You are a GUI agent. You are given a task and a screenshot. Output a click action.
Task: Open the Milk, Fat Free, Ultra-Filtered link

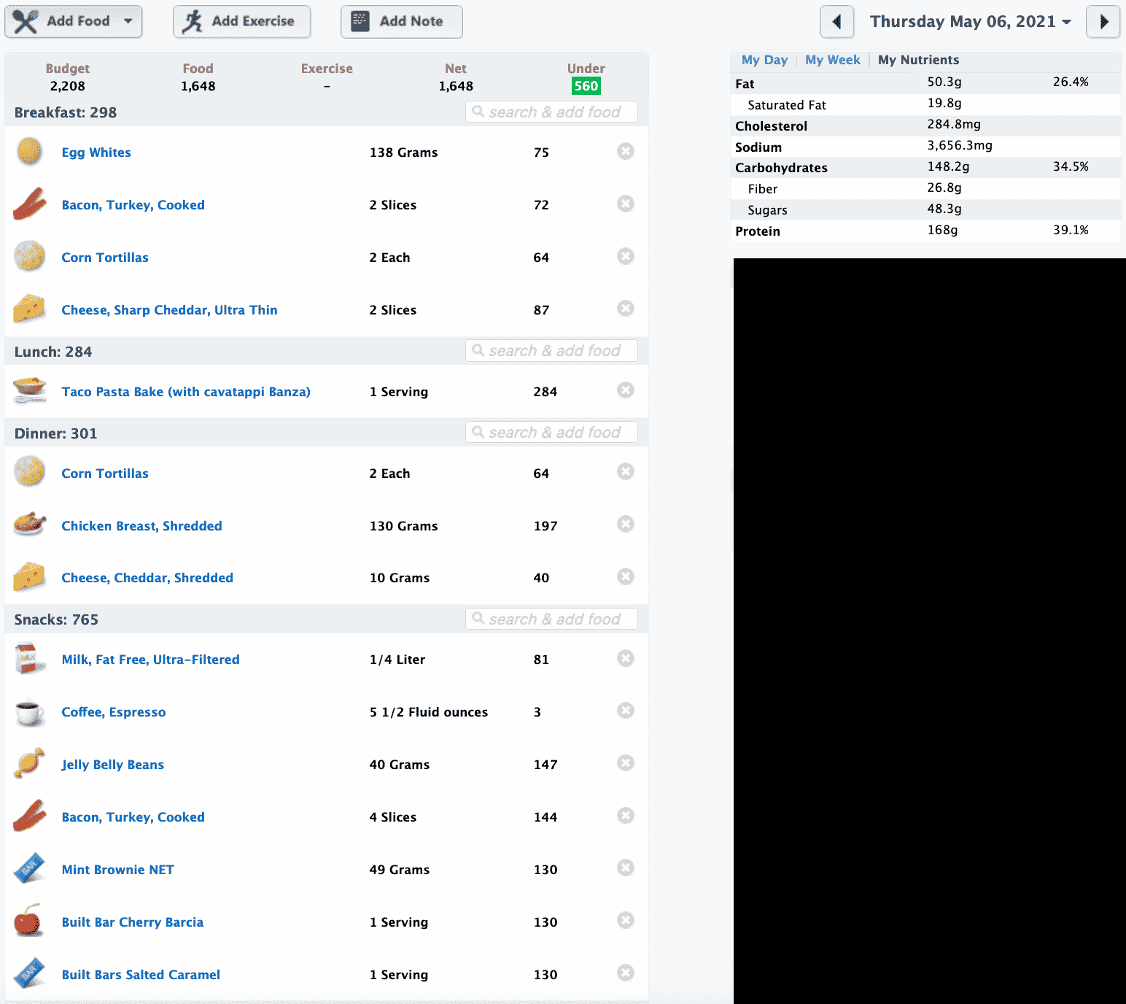coord(150,660)
